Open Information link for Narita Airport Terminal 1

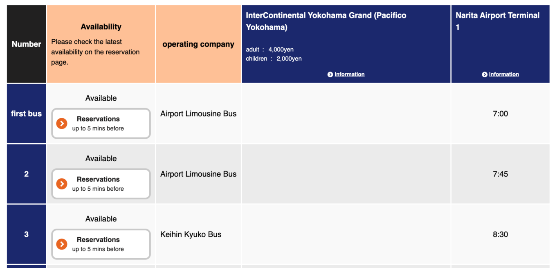(x=504, y=74)
